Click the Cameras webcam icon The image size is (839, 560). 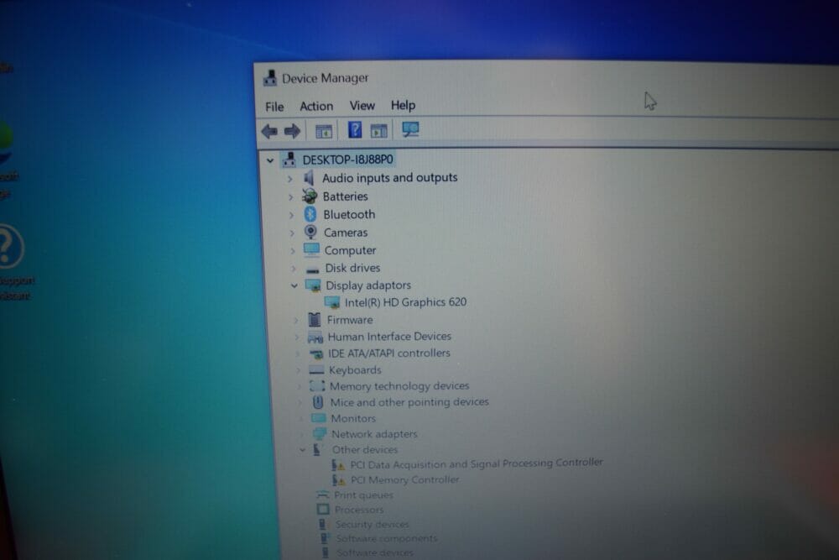(311, 232)
